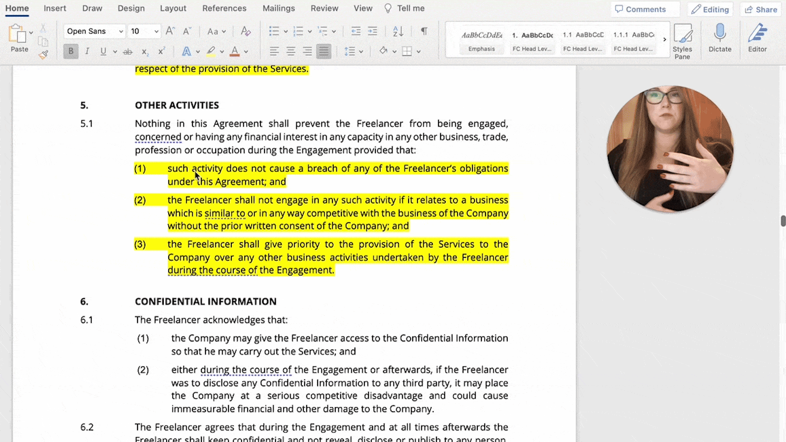
Task: Click the Clear Formatting icon
Action: click(246, 31)
